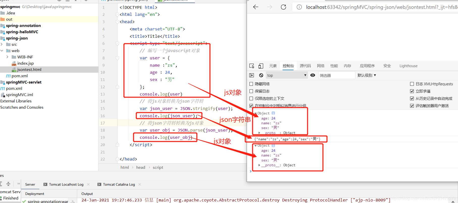Screen dimensions: 458x203
Task: Click the expand all icon in the Services toolbar
Action: (x=1, y=184)
